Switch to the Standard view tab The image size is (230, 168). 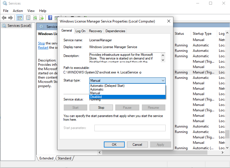pyautogui.click(x=64, y=158)
